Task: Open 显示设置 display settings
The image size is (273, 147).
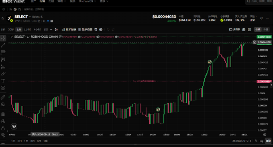Action: coord(85,30)
